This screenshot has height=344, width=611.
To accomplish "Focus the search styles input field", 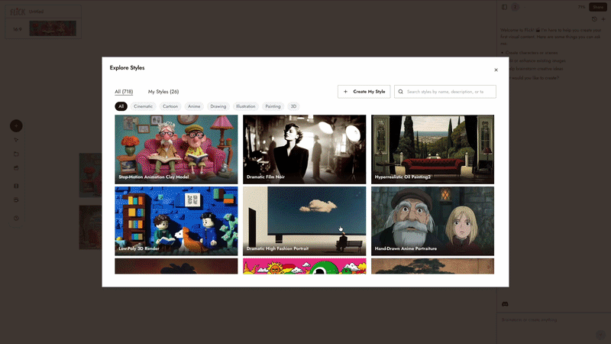I will click(449, 91).
